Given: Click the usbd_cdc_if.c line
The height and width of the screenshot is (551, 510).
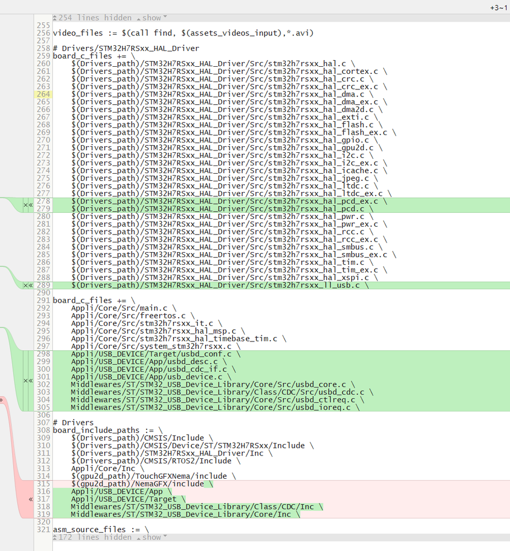Looking at the screenshot, I should coord(153,370).
